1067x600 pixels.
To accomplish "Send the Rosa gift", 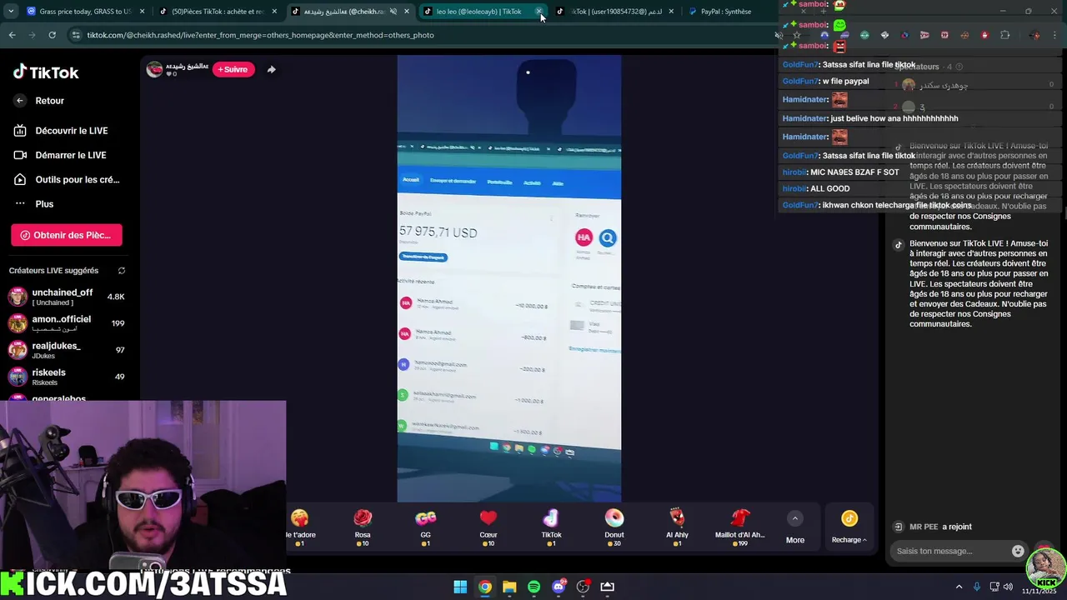I will click(363, 527).
